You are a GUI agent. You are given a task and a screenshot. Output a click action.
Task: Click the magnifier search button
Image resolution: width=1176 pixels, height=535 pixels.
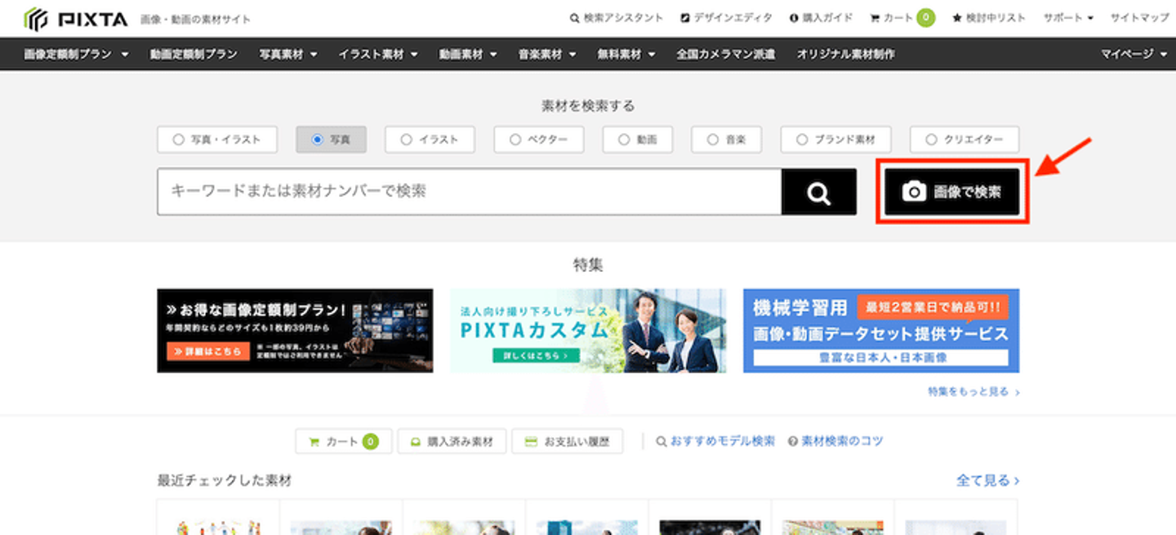[x=819, y=192]
